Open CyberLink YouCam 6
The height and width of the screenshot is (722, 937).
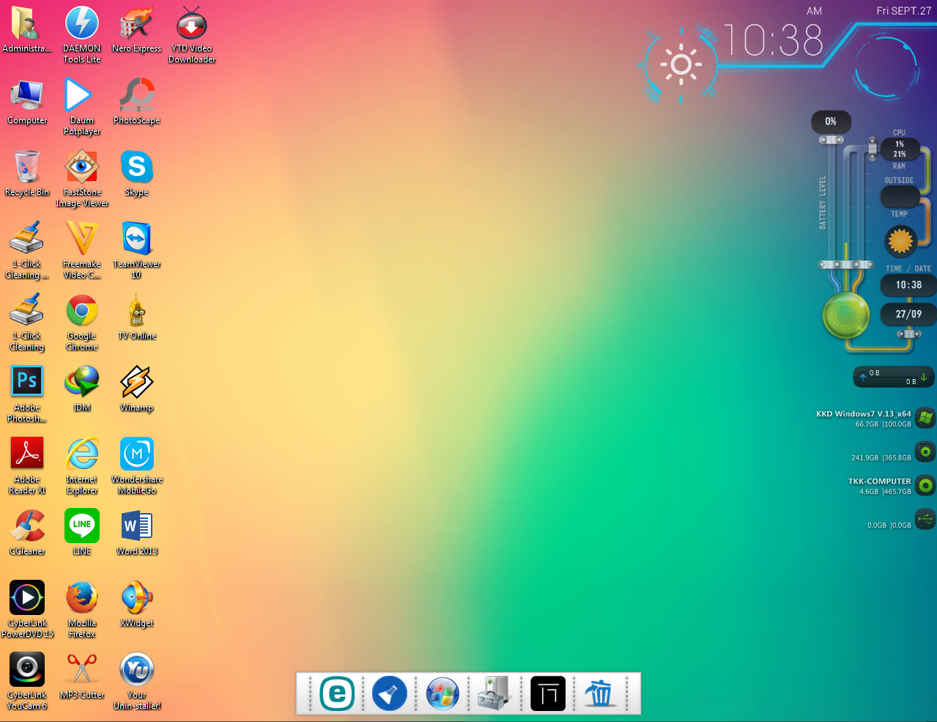(x=27, y=669)
